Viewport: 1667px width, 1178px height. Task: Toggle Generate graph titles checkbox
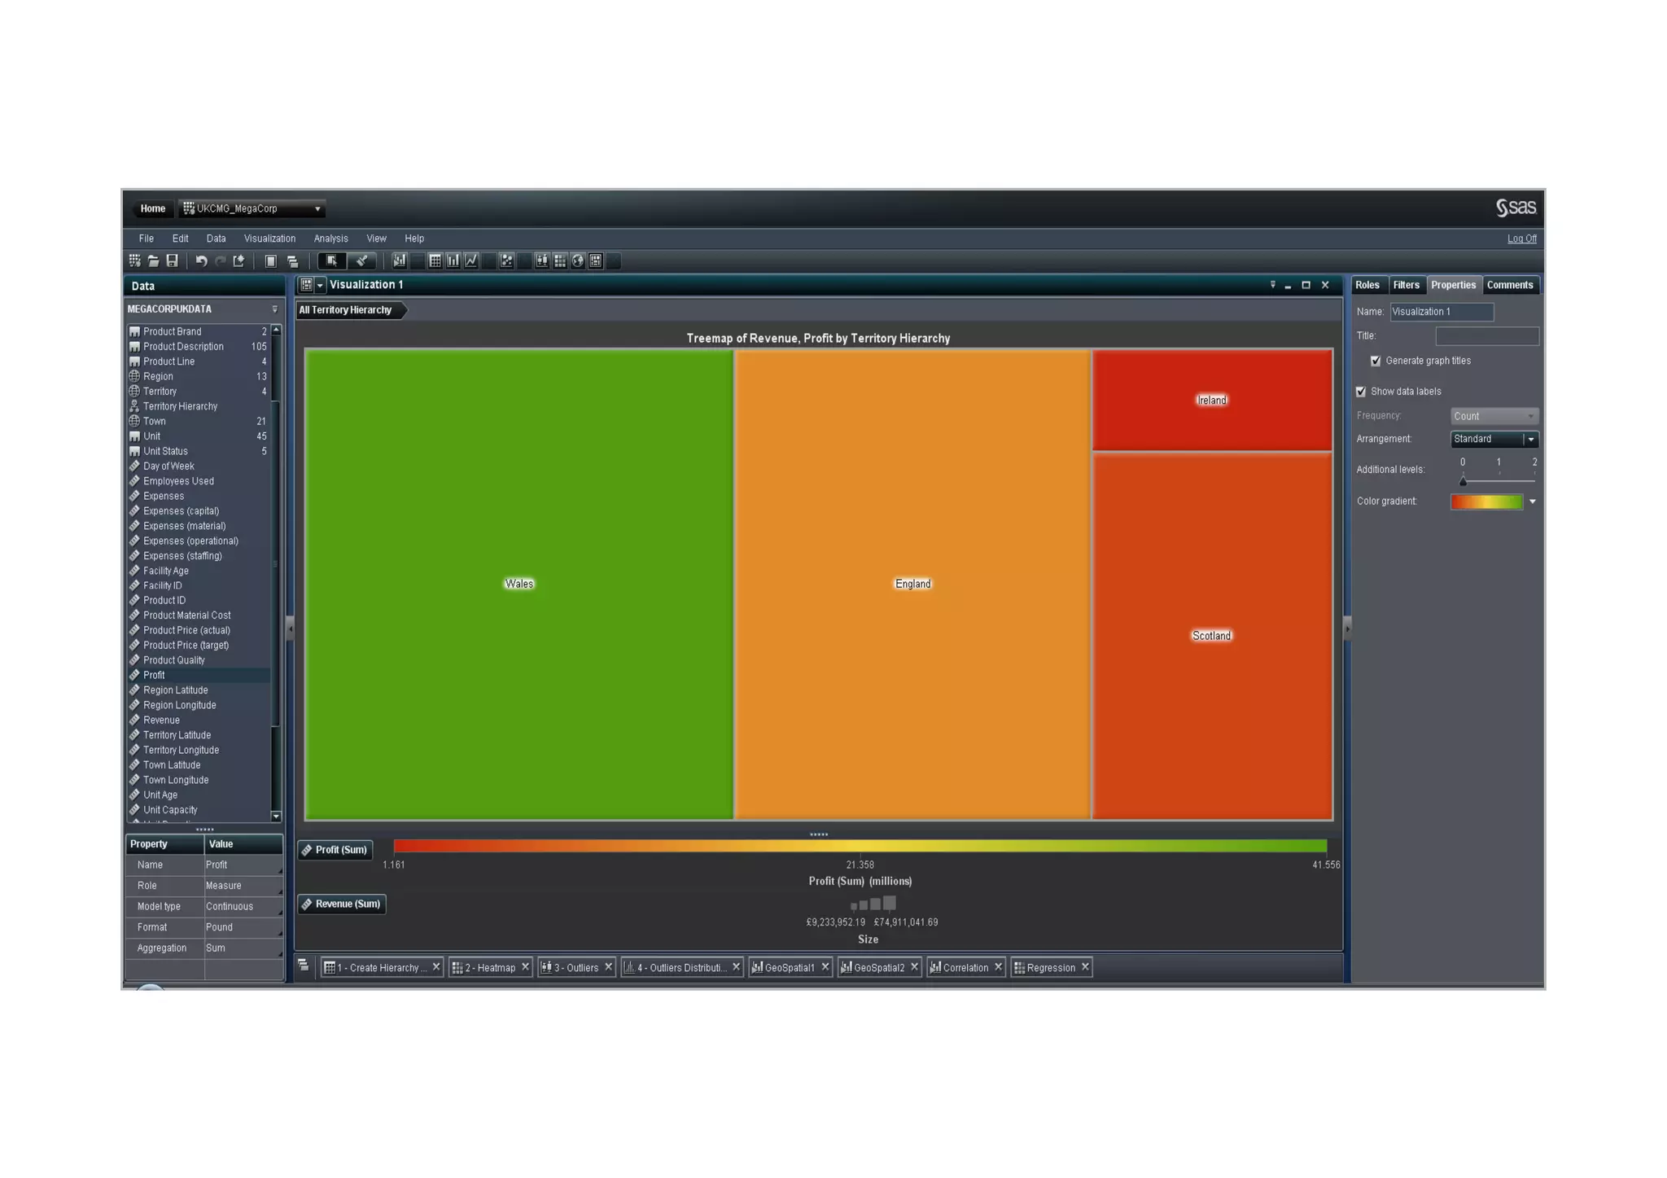(1376, 361)
